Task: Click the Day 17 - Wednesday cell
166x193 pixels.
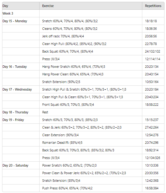Action: 21,89
